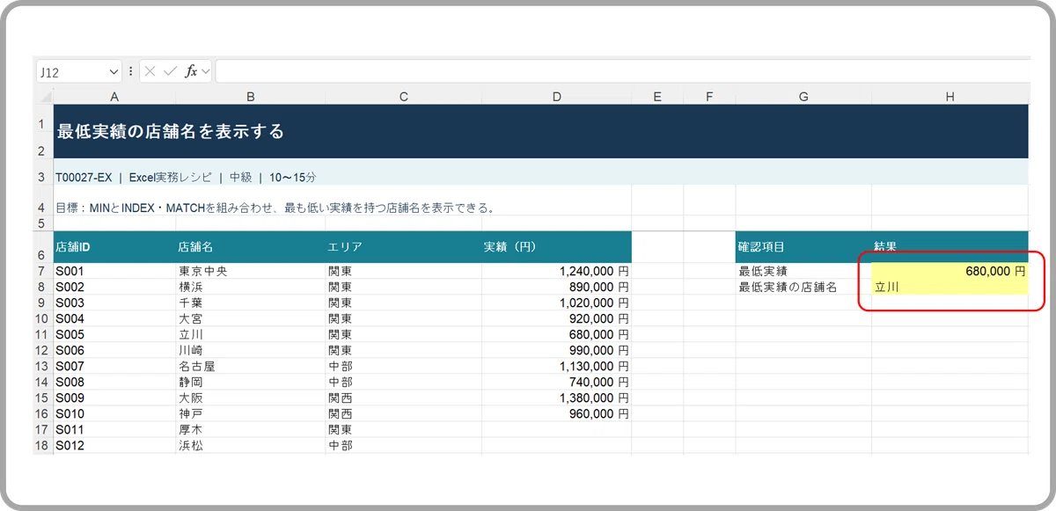Screen dimensions: 1056x511
Task: Select column C header
Action: (x=403, y=97)
